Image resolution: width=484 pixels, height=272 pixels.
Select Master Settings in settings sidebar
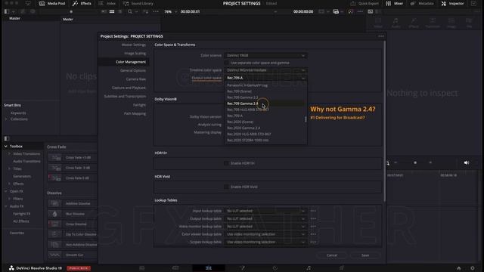coord(133,45)
